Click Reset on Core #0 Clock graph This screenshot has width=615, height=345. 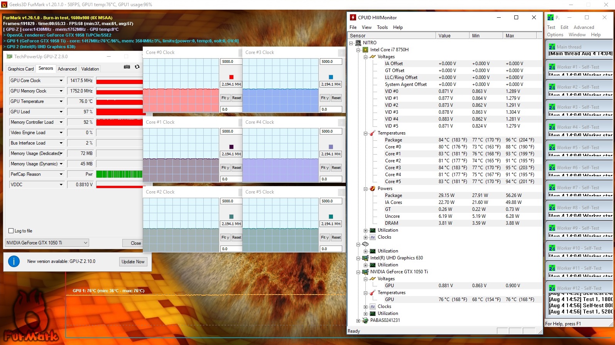(237, 98)
